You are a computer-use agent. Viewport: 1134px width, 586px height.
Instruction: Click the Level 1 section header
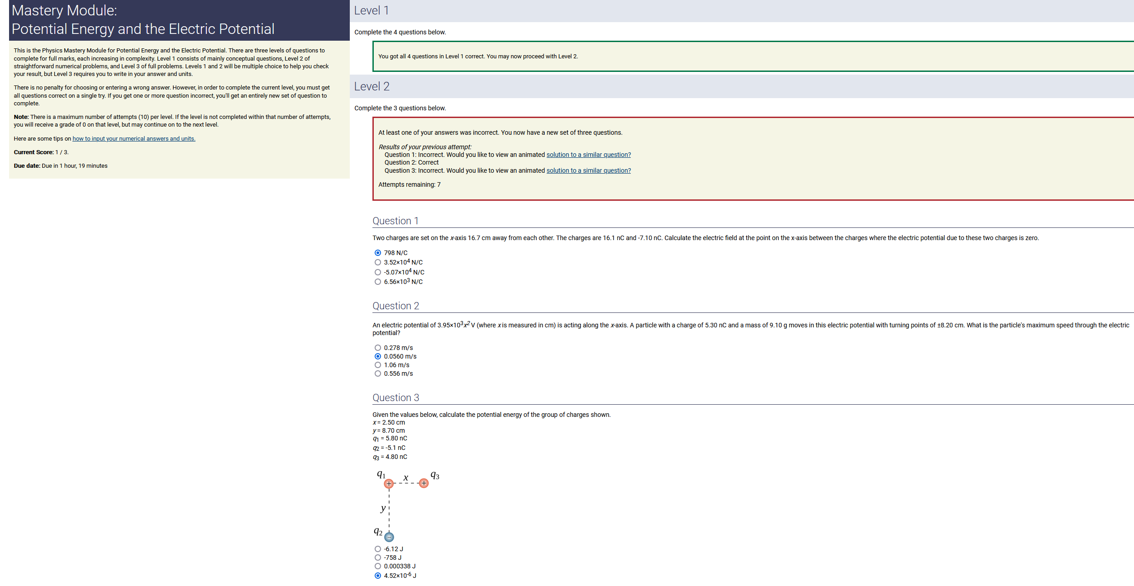tap(371, 10)
